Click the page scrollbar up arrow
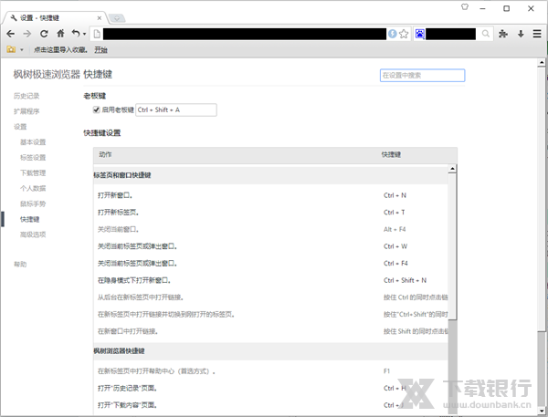This screenshot has width=548, height=417. pos(542,63)
